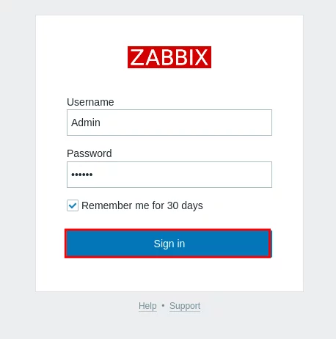
Task: Click the letter Z in the ZABBIX logo
Action: click(136, 57)
